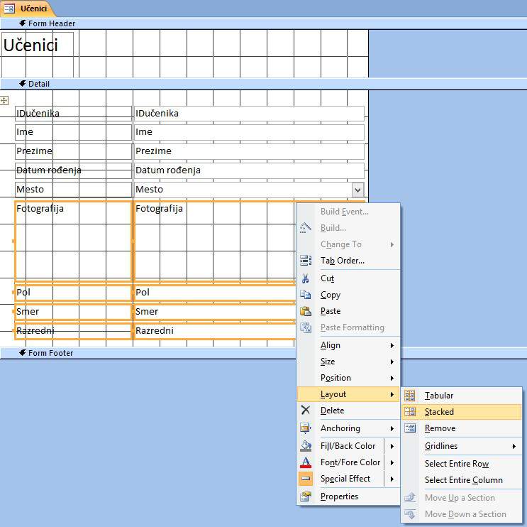
Task: Click the Move Down a Section icon
Action: pos(409,514)
